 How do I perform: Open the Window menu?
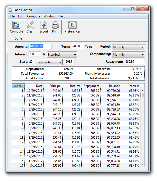point(49,16)
